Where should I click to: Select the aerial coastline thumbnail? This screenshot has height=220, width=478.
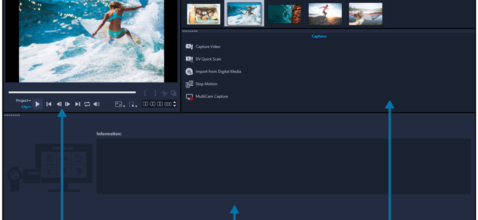(285, 14)
